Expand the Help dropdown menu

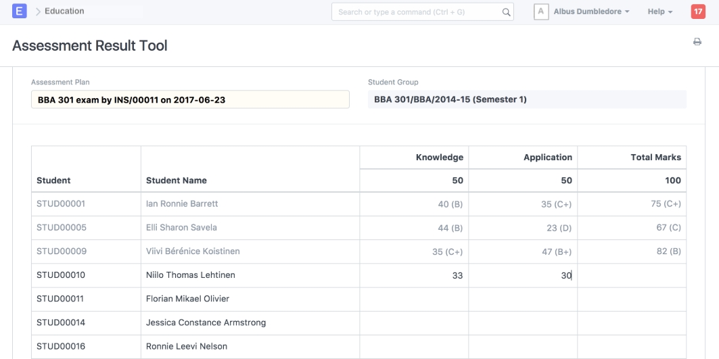(x=659, y=12)
